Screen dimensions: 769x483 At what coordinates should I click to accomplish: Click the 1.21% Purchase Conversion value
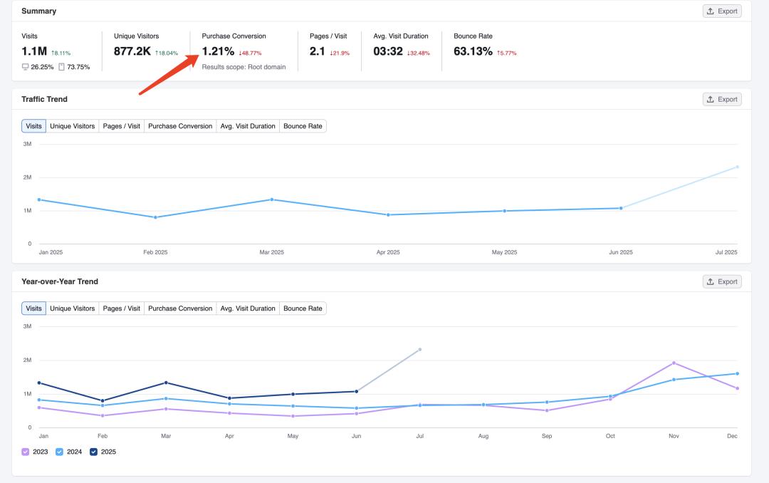click(218, 51)
